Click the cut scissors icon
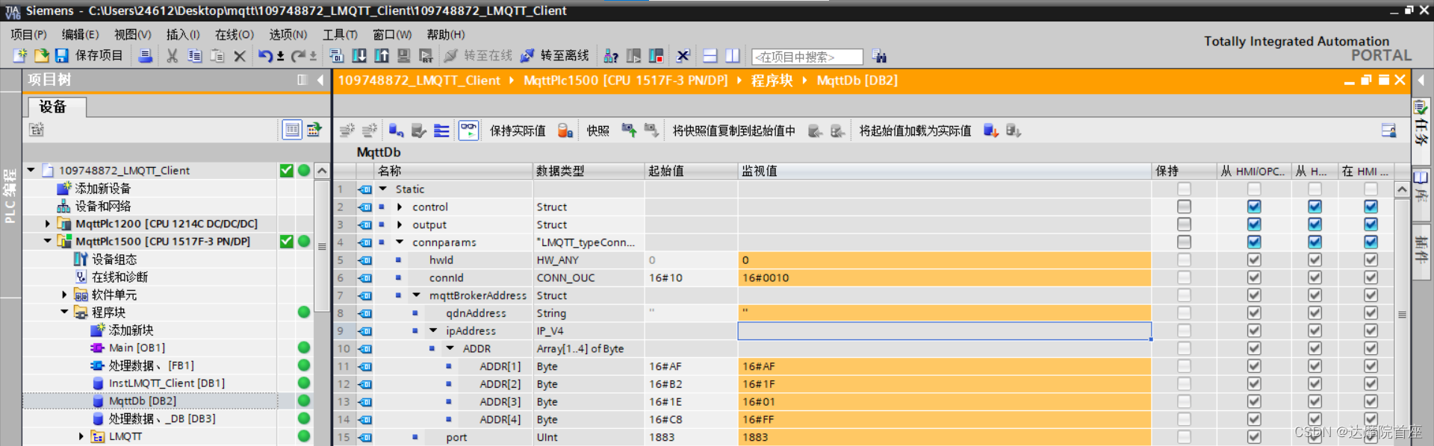Screen dimensions: 1434x446 (x=173, y=56)
